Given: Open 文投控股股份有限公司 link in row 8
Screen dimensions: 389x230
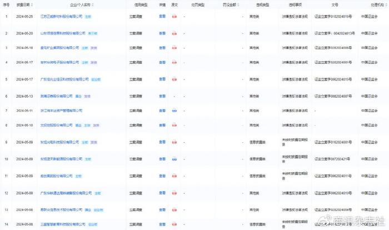Looking at the screenshot, I should coord(57,125).
